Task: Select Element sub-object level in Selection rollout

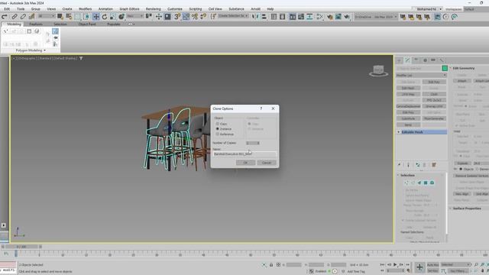Action: click(432, 183)
